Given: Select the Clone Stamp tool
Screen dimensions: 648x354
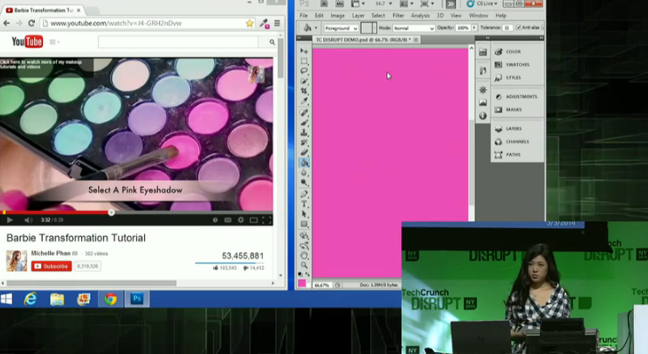Looking at the screenshot, I should pos(304,132).
